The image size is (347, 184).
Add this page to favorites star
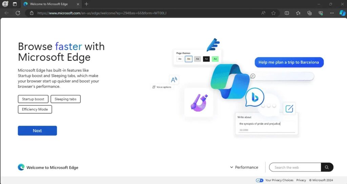pos(273,13)
